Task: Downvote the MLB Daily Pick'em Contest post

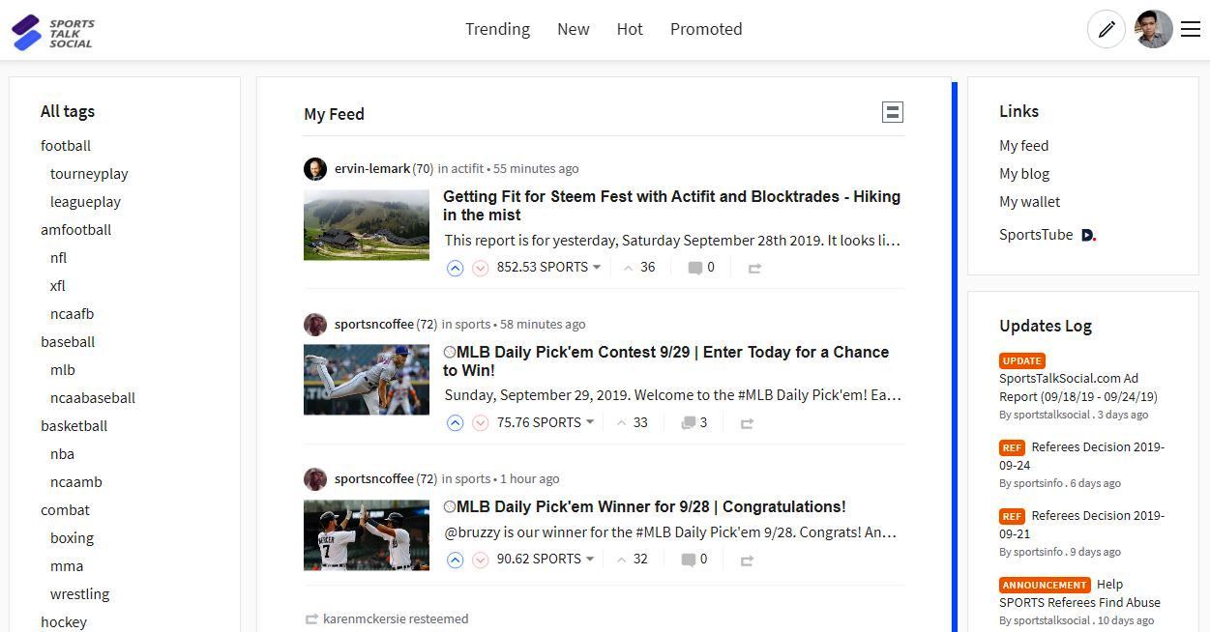Action: pyautogui.click(x=480, y=423)
